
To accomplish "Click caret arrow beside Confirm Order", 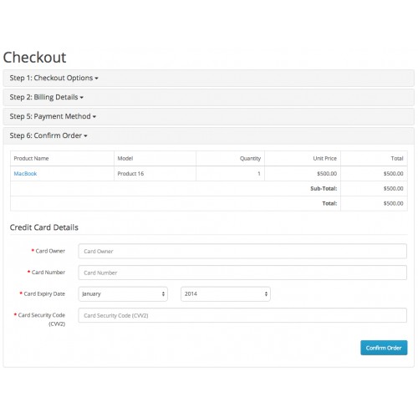I will (85, 136).
